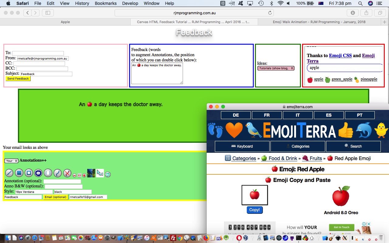Open EmojiTerra Categories button

298,146
